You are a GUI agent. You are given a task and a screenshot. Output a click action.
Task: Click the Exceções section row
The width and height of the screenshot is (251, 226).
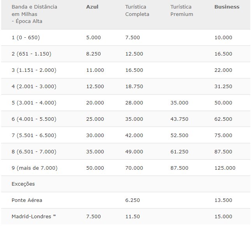[125, 184]
